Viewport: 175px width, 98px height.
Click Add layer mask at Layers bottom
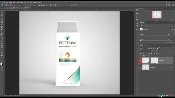(x=162, y=95)
